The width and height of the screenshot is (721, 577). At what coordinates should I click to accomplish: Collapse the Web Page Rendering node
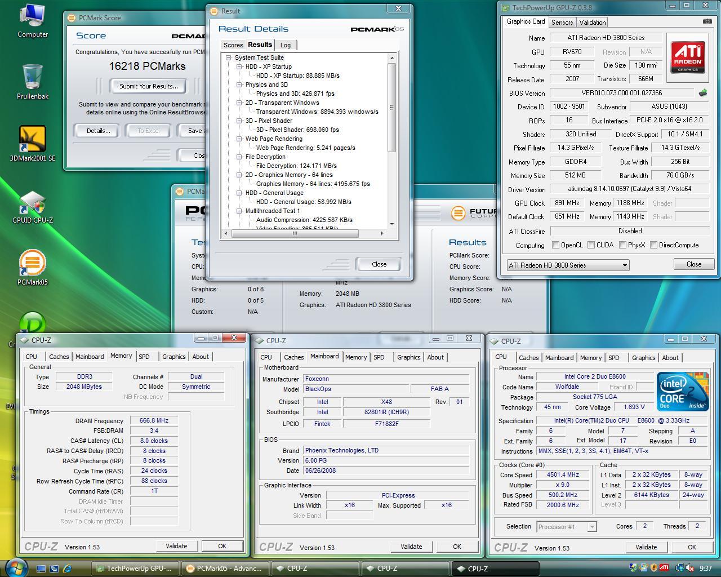(239, 139)
